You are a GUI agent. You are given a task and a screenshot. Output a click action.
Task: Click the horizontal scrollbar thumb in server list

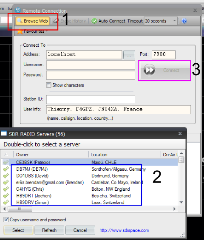(x=20, y=209)
